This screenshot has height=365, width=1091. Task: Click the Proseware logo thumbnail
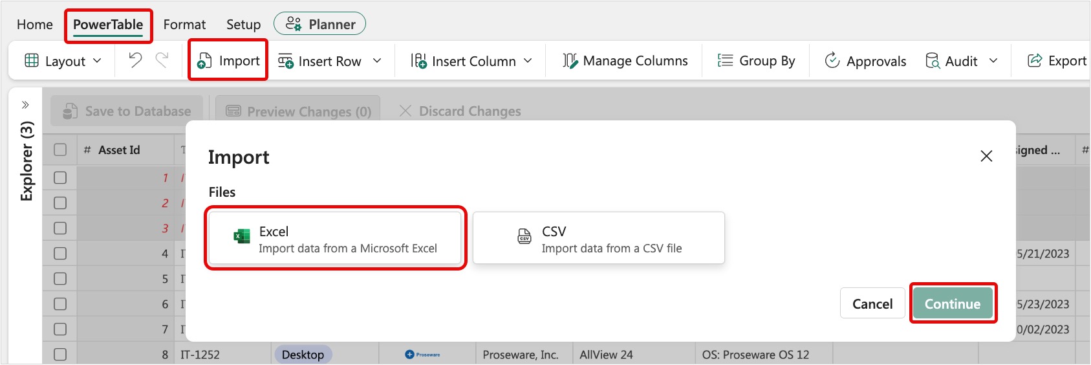(422, 354)
